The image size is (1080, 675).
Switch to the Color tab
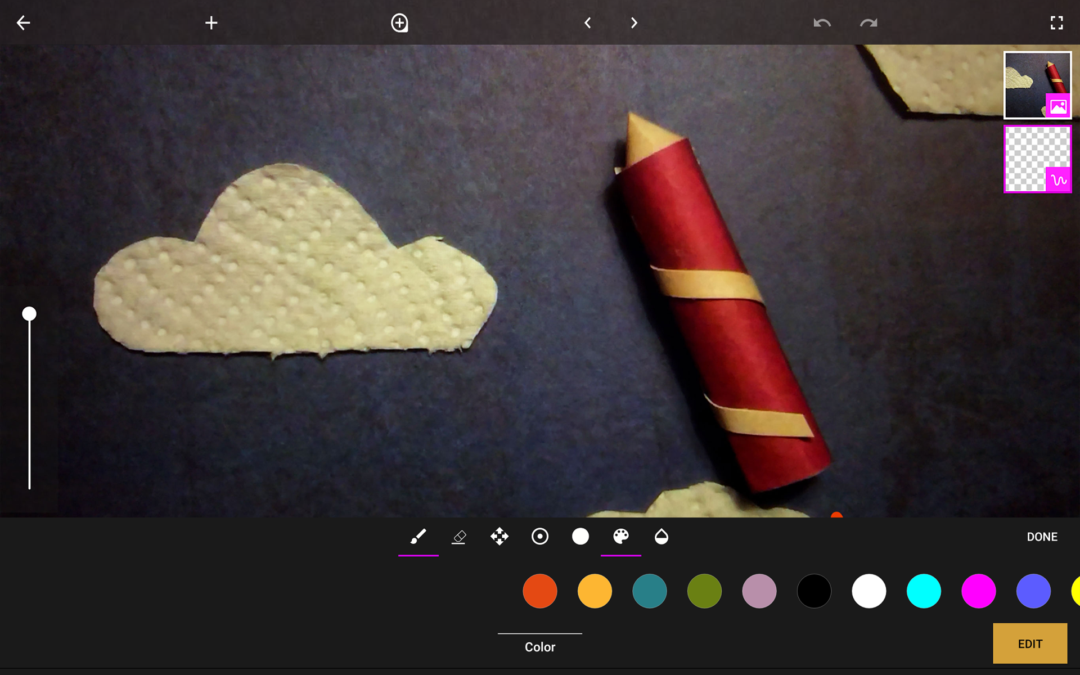(x=540, y=646)
